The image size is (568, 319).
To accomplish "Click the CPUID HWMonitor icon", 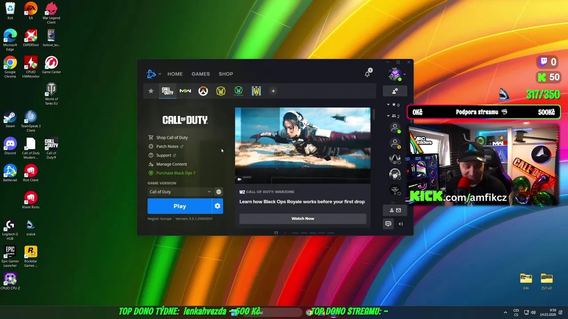I will point(31,67).
